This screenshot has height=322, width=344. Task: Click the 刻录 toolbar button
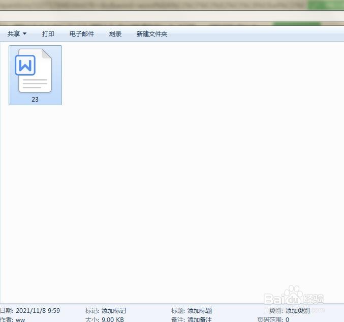pyautogui.click(x=115, y=34)
